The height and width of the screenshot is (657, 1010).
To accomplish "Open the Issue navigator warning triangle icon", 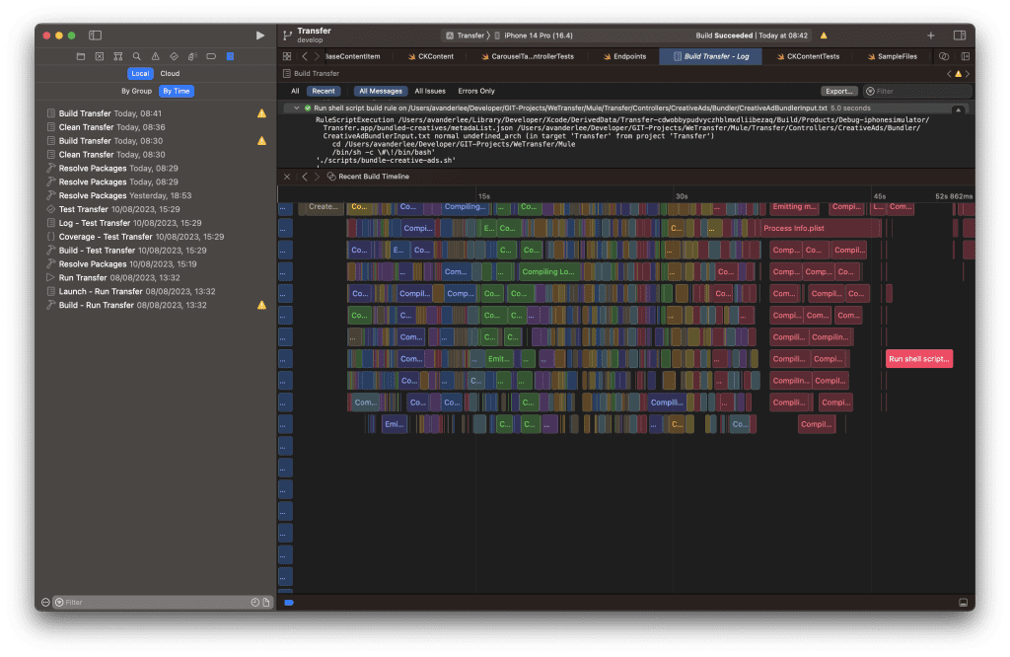I will click(155, 56).
